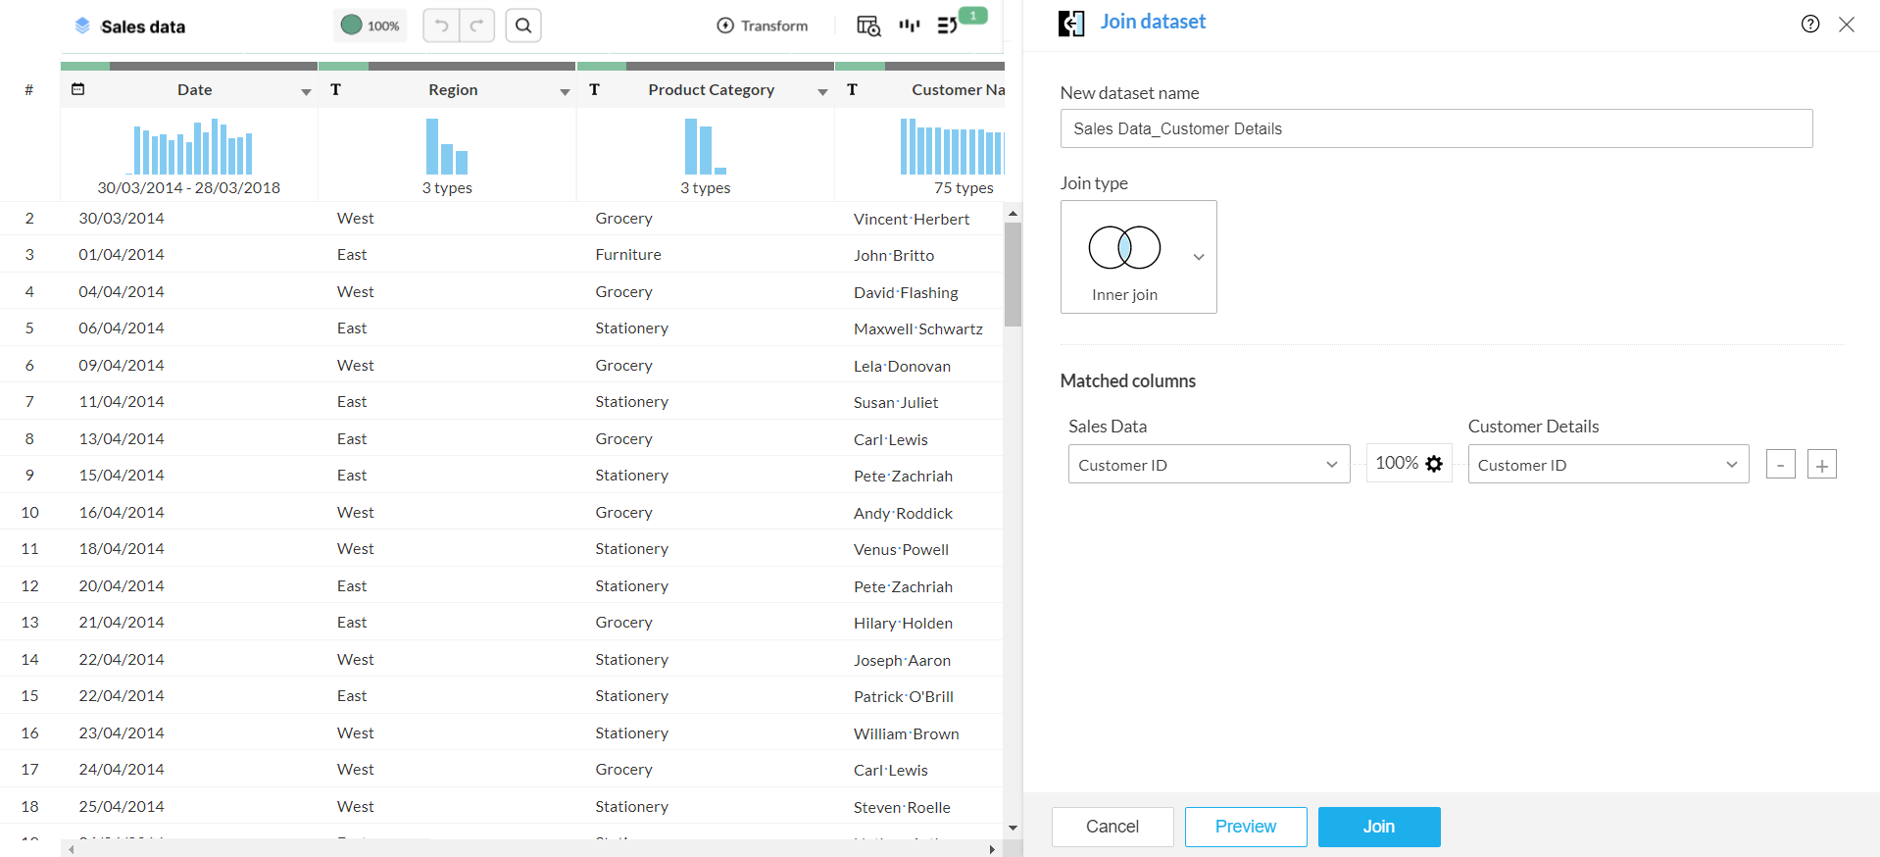
Task: Click the Region column distribution chart
Action: 447,146
